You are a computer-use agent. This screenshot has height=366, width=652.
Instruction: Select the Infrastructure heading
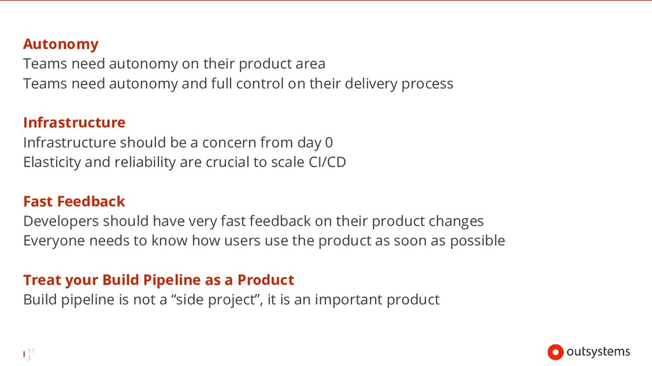(x=74, y=123)
